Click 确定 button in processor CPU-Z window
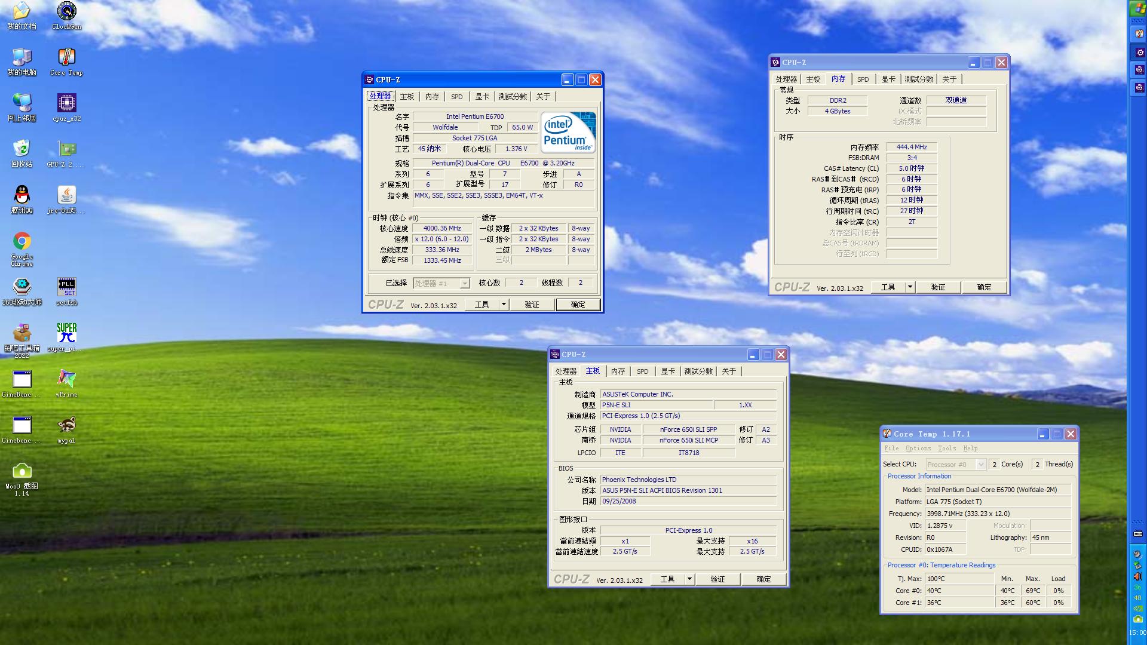Image resolution: width=1147 pixels, height=645 pixels. (578, 305)
